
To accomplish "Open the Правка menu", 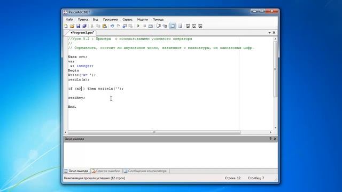I will point(83,20).
